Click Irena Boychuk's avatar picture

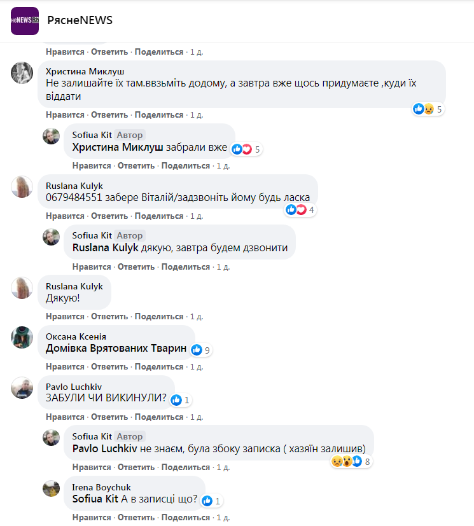pos(52,488)
